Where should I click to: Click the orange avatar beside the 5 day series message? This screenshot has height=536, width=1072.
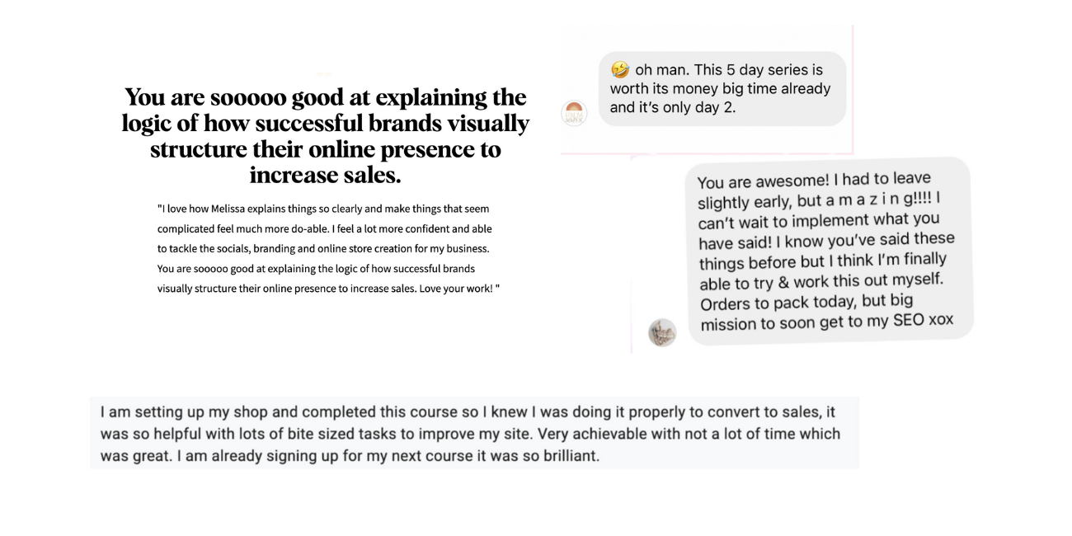(x=573, y=114)
